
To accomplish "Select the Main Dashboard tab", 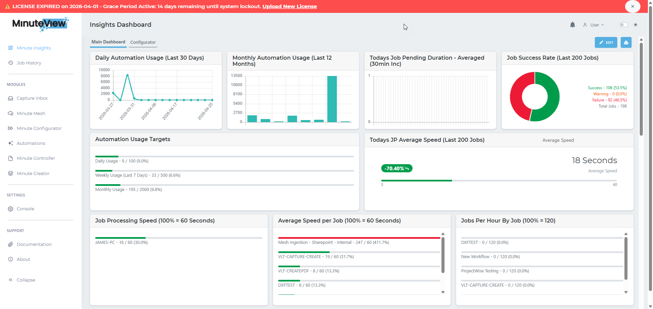I will click(x=108, y=42).
